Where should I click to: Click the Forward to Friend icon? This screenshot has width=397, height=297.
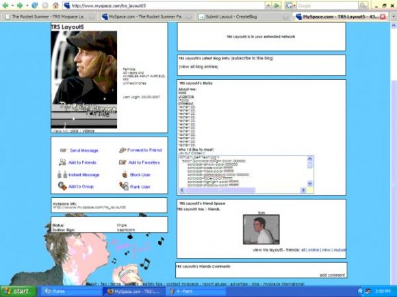[123, 150]
